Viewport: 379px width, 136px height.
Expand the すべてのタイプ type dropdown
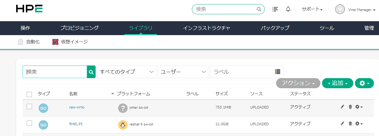[127, 72]
